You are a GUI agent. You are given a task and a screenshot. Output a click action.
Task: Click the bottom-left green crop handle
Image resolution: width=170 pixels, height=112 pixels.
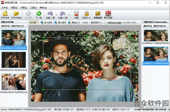(x=43, y=89)
